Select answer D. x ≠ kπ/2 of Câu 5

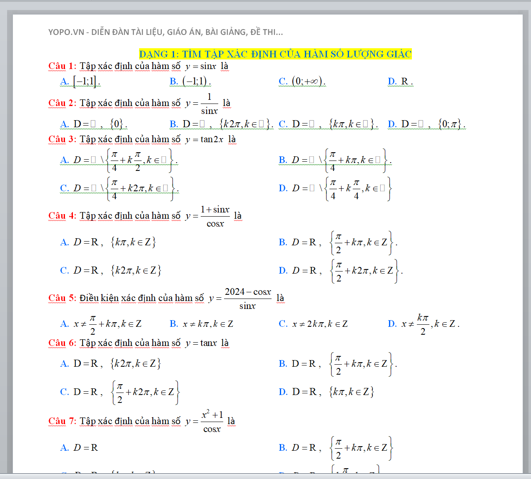(424, 324)
